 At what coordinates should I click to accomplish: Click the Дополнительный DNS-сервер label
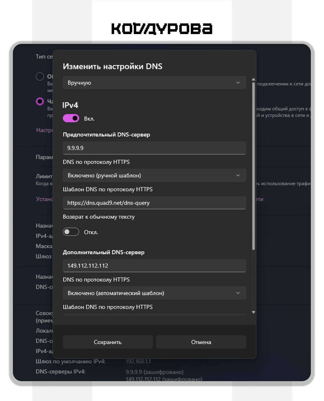coord(104,252)
